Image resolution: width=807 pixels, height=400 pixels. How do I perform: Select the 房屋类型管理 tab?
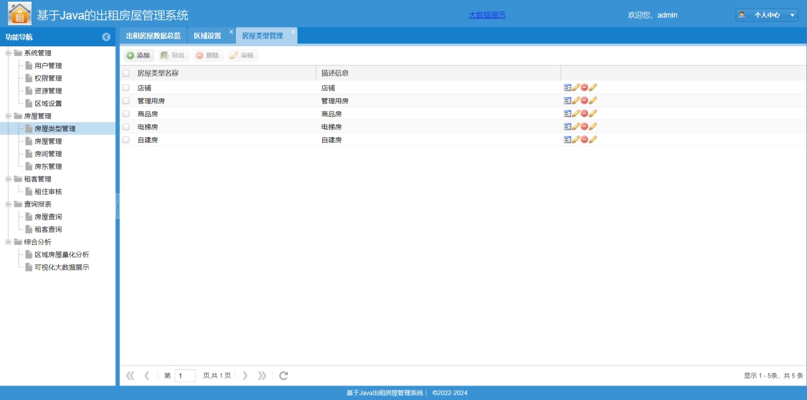click(263, 36)
